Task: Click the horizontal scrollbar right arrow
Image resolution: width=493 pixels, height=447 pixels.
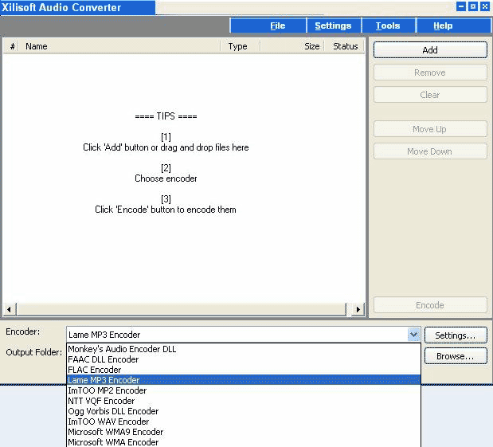Action: point(358,309)
